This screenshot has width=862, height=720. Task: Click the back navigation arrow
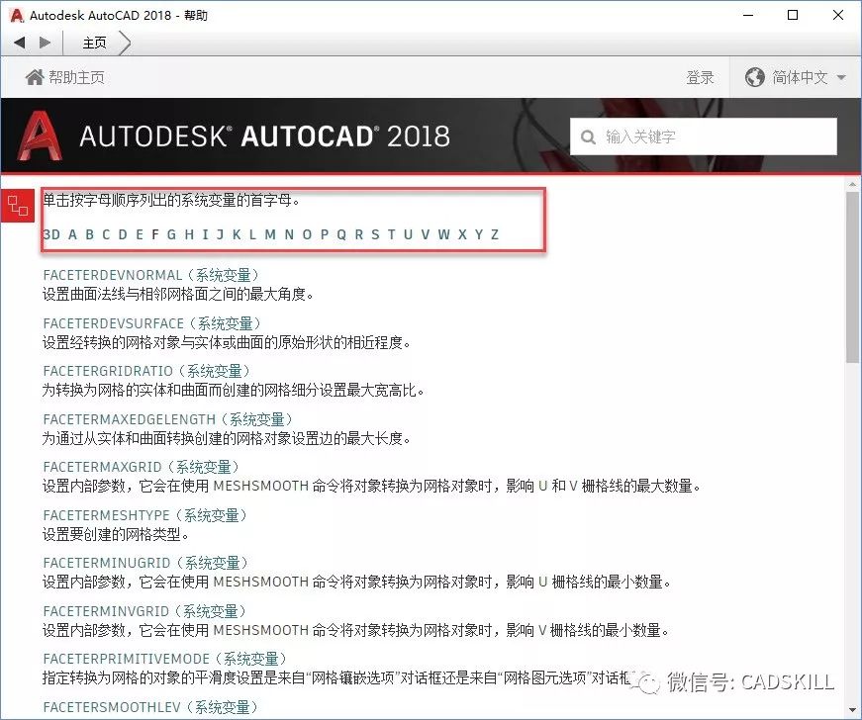pyautogui.click(x=20, y=43)
